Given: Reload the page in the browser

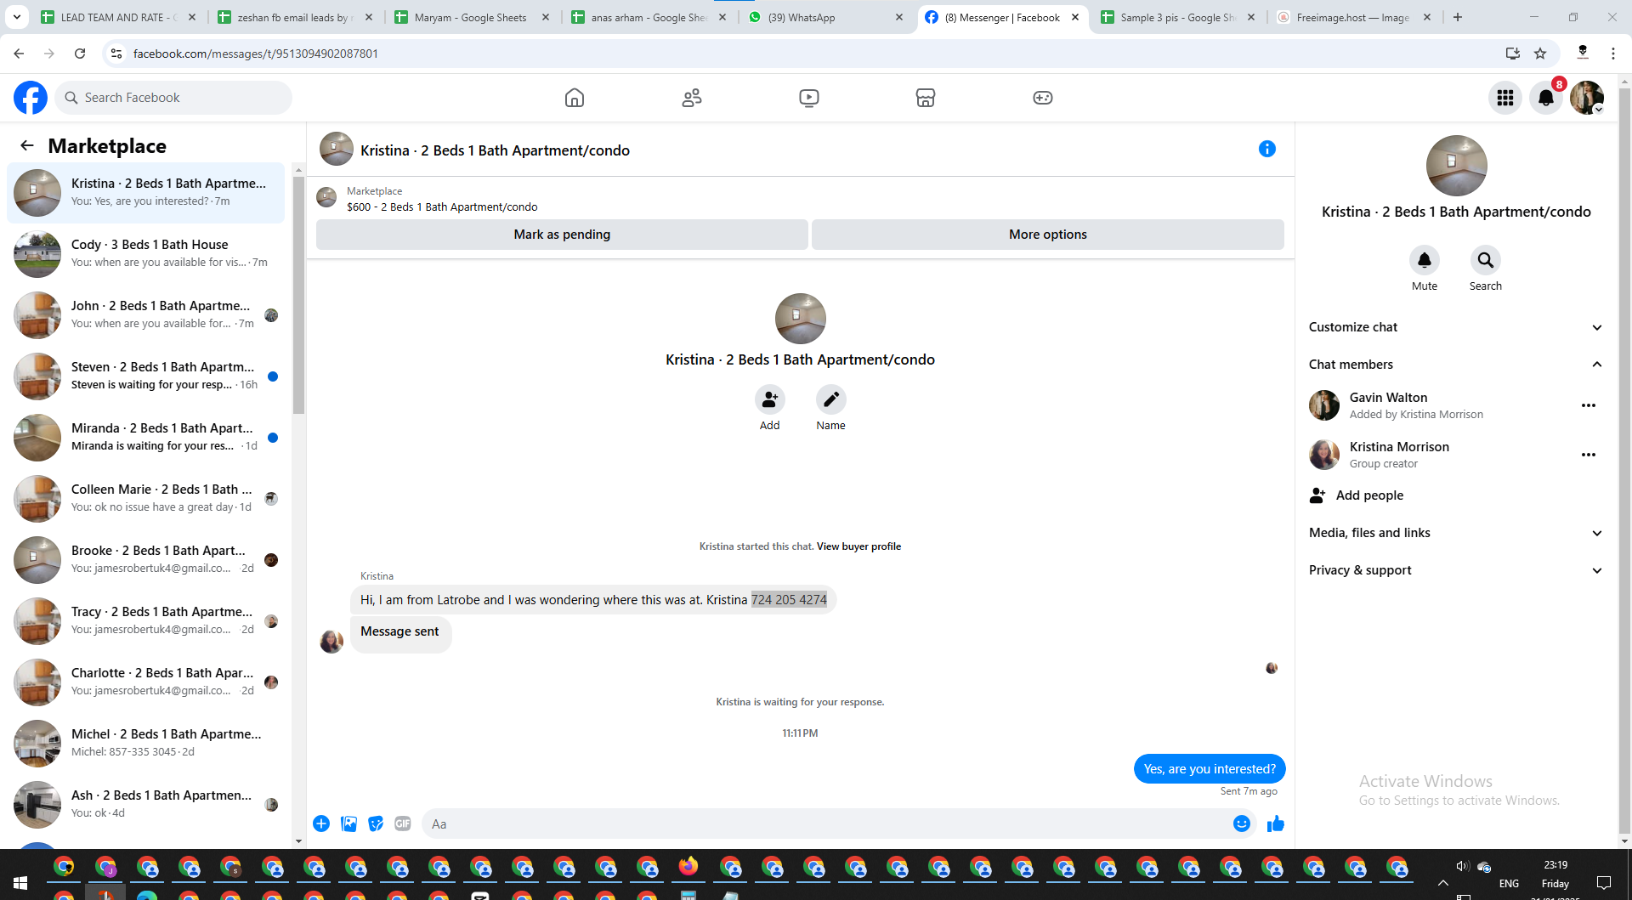Looking at the screenshot, I should [x=80, y=54].
